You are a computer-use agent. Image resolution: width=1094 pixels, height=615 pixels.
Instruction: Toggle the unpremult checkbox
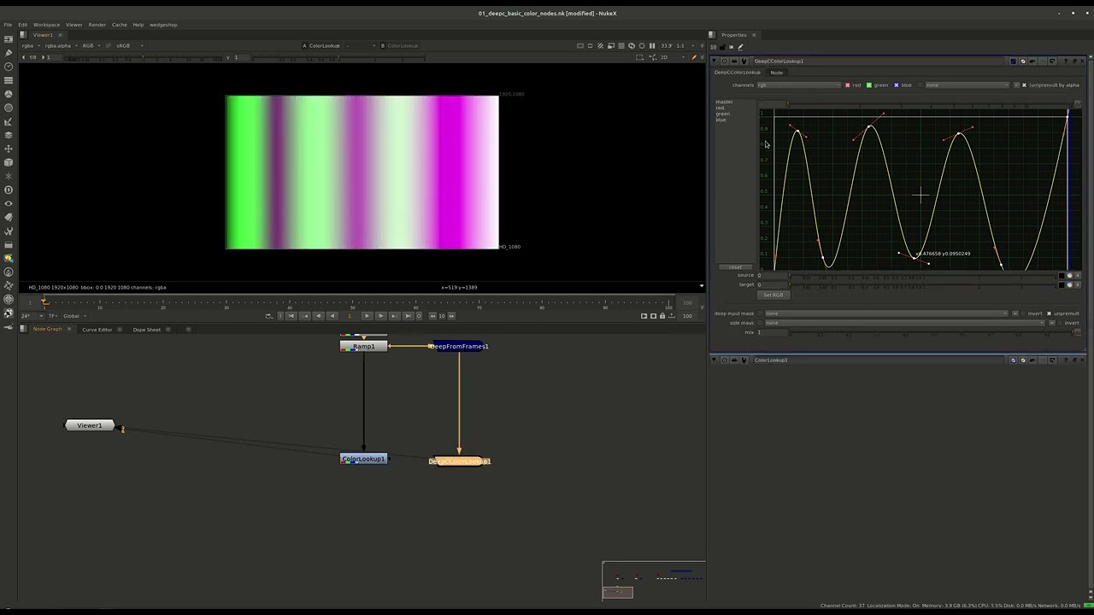click(x=1049, y=313)
